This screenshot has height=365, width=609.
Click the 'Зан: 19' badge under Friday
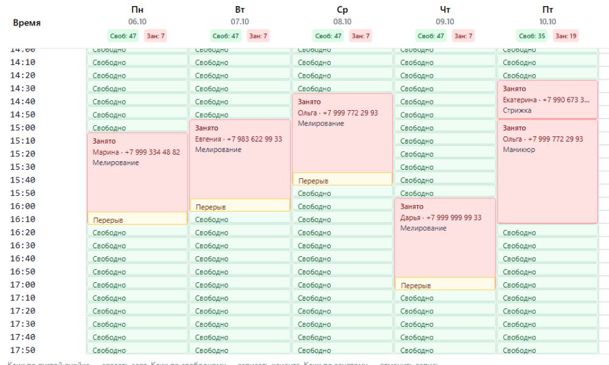click(x=565, y=36)
